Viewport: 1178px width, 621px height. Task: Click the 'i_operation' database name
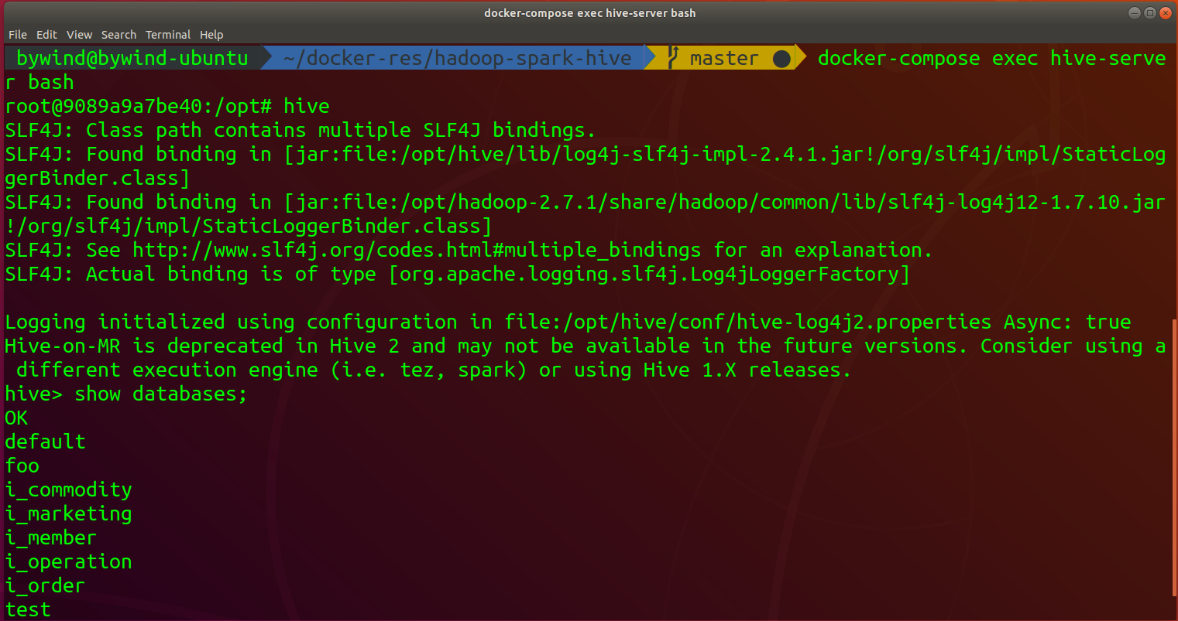(x=68, y=561)
